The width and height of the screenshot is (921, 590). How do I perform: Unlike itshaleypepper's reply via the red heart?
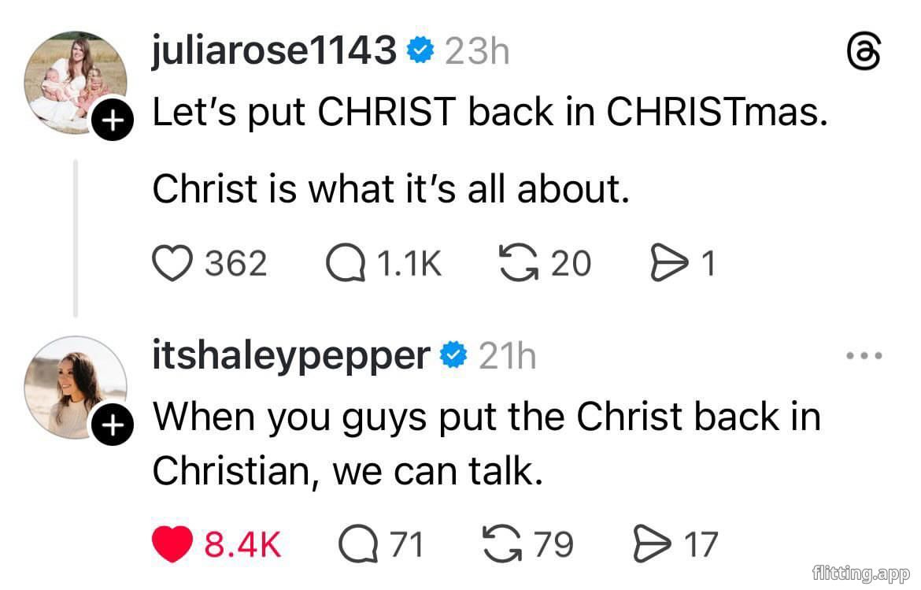pos(171,544)
